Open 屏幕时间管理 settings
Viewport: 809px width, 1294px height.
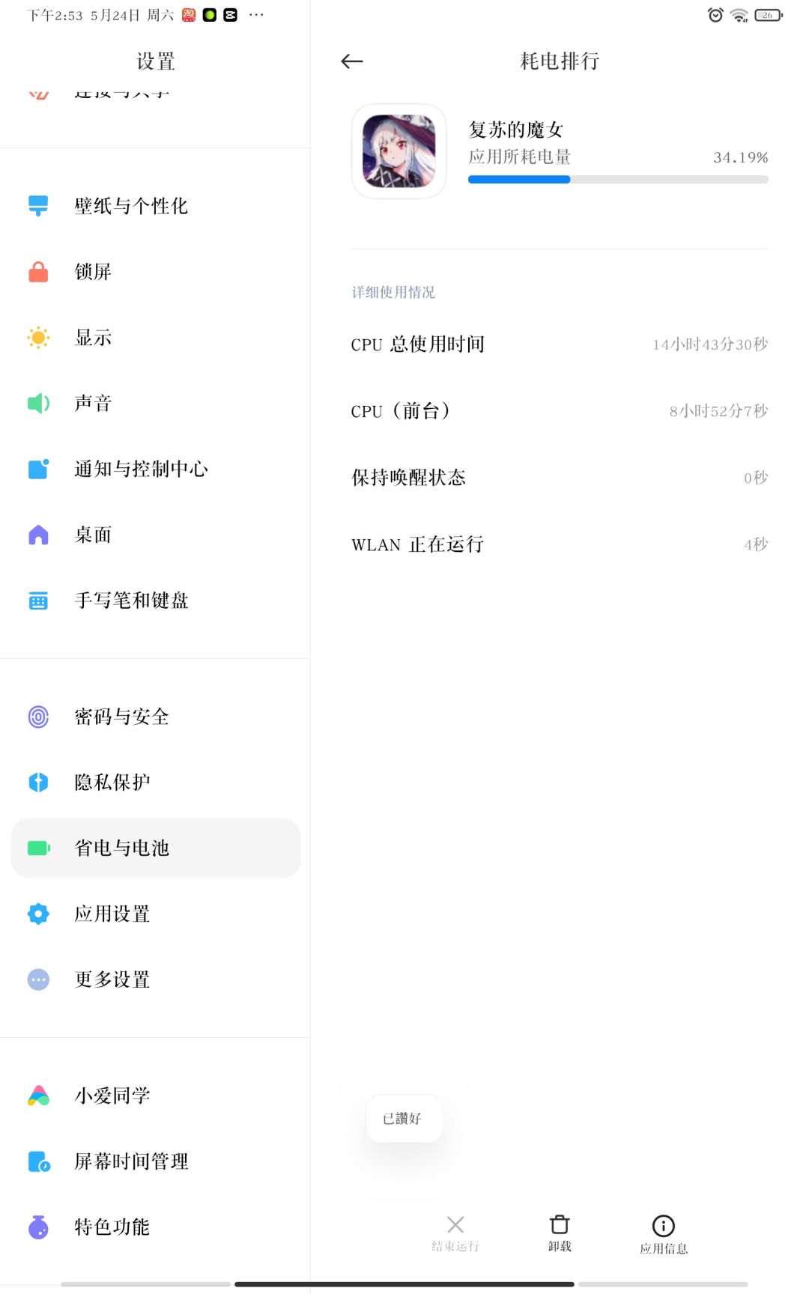[155, 1161]
